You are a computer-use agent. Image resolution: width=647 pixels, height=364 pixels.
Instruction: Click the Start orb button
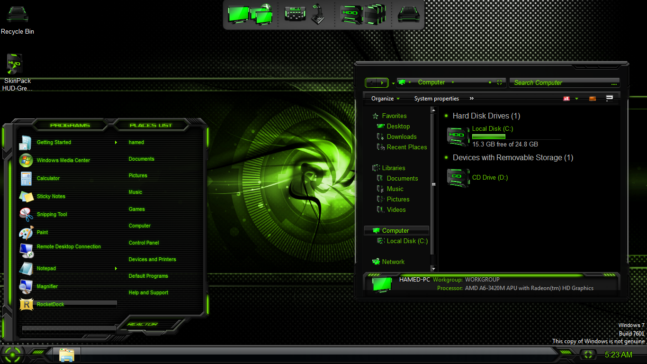pos(13,354)
